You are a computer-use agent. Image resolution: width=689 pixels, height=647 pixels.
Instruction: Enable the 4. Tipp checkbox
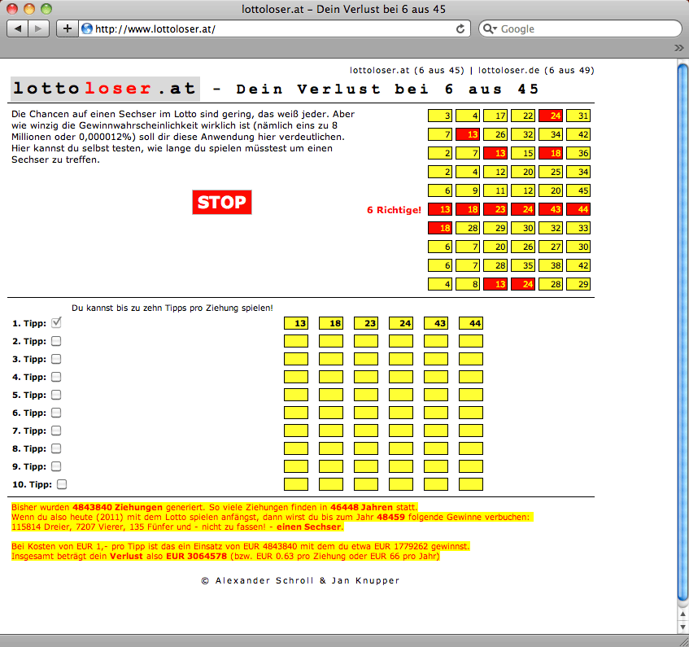pyautogui.click(x=56, y=377)
